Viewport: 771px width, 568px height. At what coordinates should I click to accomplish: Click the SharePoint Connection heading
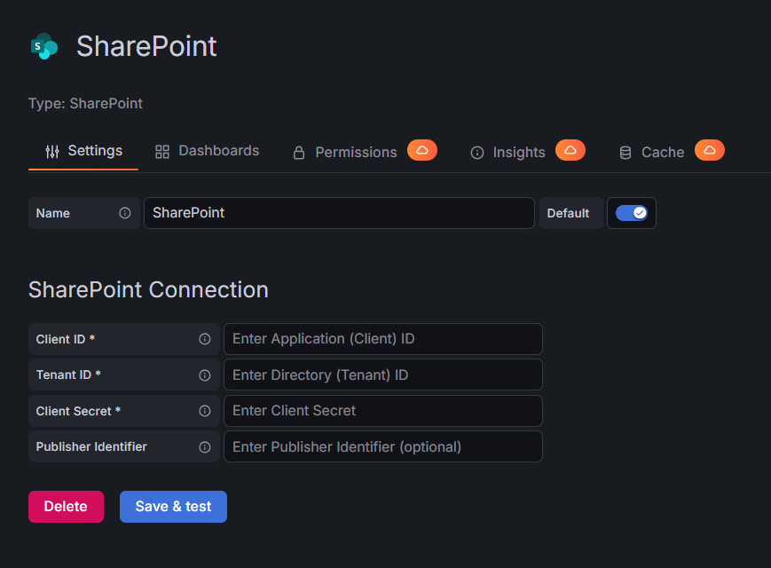point(148,289)
